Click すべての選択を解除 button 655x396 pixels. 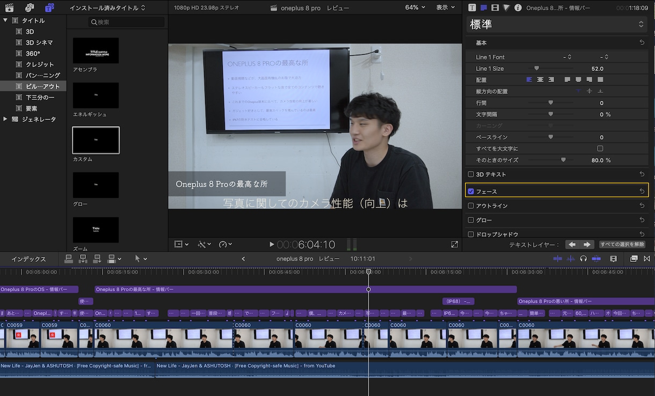(x=622, y=245)
